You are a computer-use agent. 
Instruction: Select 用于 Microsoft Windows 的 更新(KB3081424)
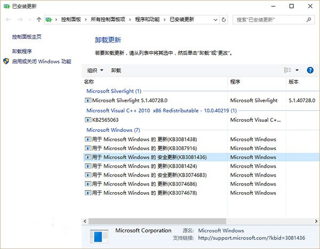point(145,166)
